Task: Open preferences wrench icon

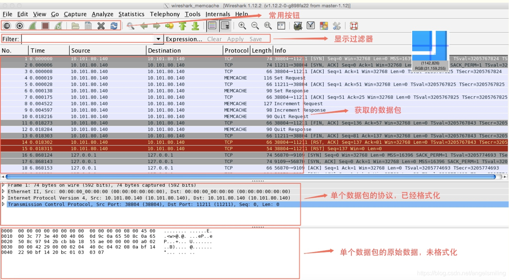Action: click(x=337, y=26)
